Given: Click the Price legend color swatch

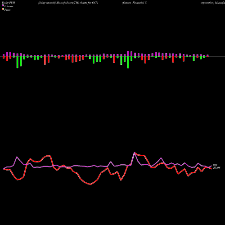Looking at the screenshot, I should (x=3, y=9).
